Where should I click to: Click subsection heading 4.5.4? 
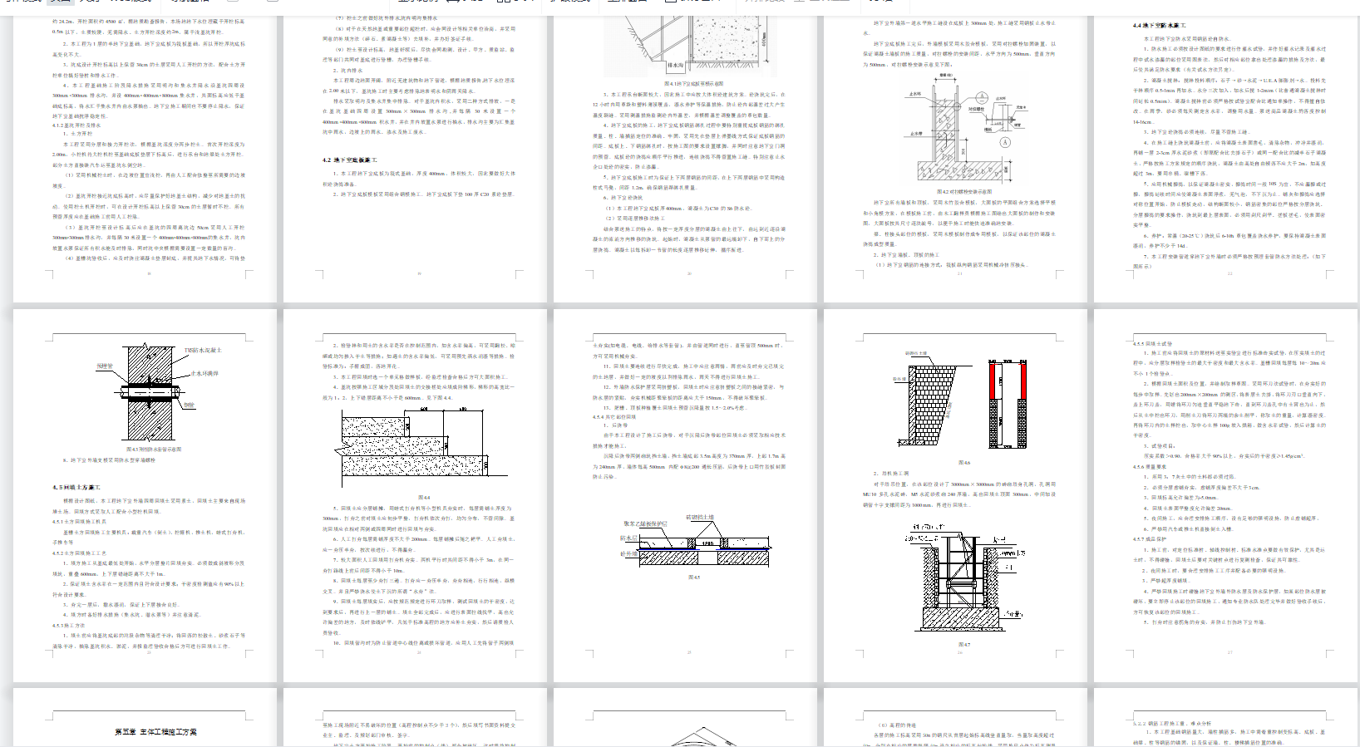614,417
